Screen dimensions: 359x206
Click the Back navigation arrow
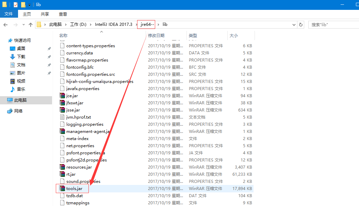pos(5,25)
